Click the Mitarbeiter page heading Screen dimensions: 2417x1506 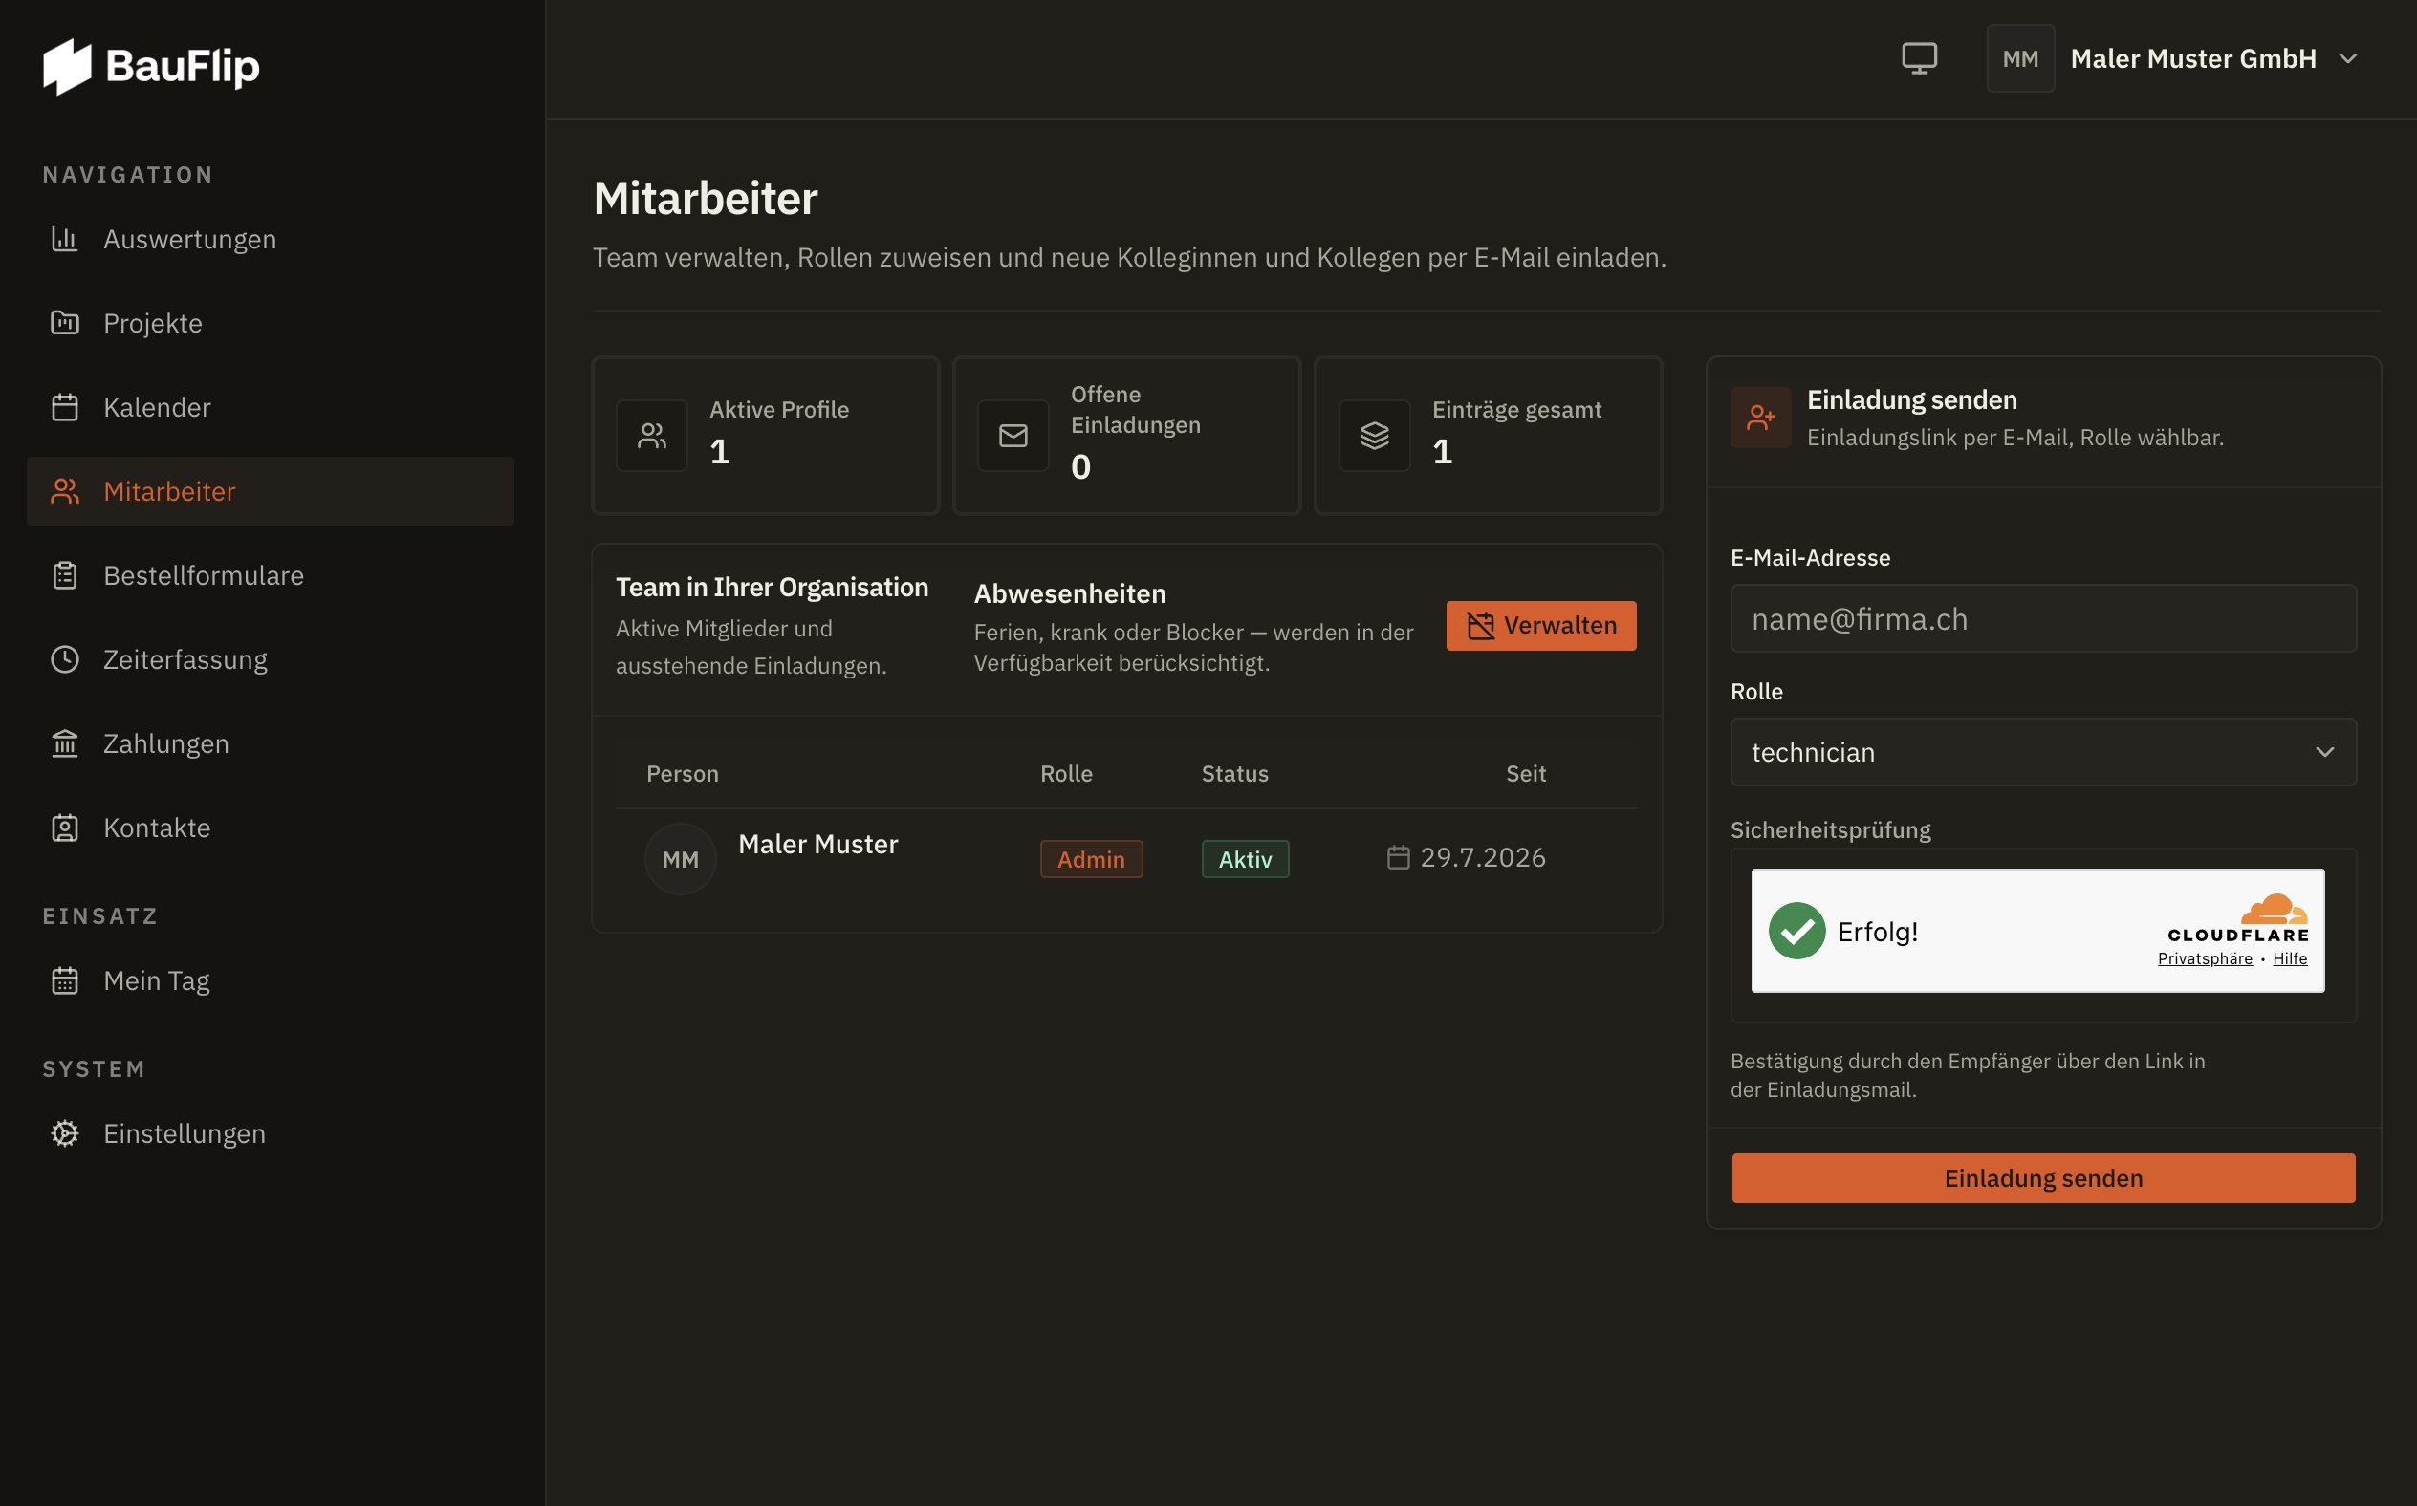[x=706, y=198]
